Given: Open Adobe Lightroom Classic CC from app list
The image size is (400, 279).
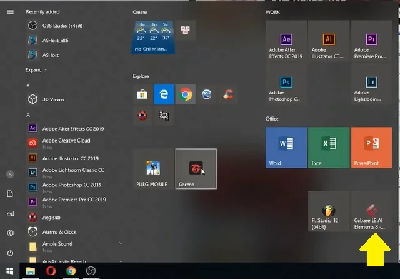Looking at the screenshot, I should pyautogui.click(x=74, y=173).
